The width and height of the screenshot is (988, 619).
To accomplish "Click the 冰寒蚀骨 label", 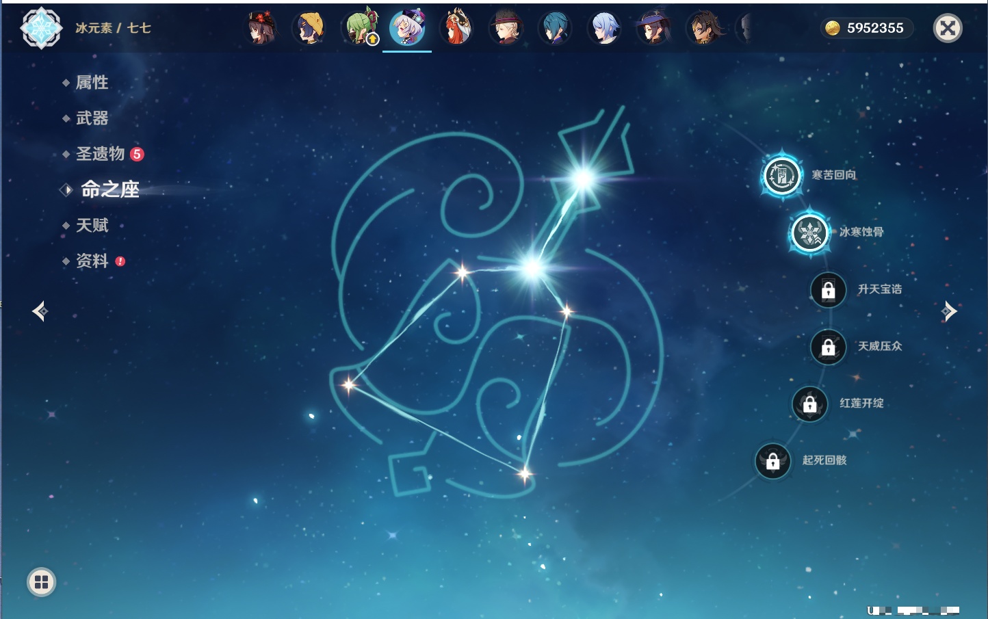I will (x=862, y=232).
